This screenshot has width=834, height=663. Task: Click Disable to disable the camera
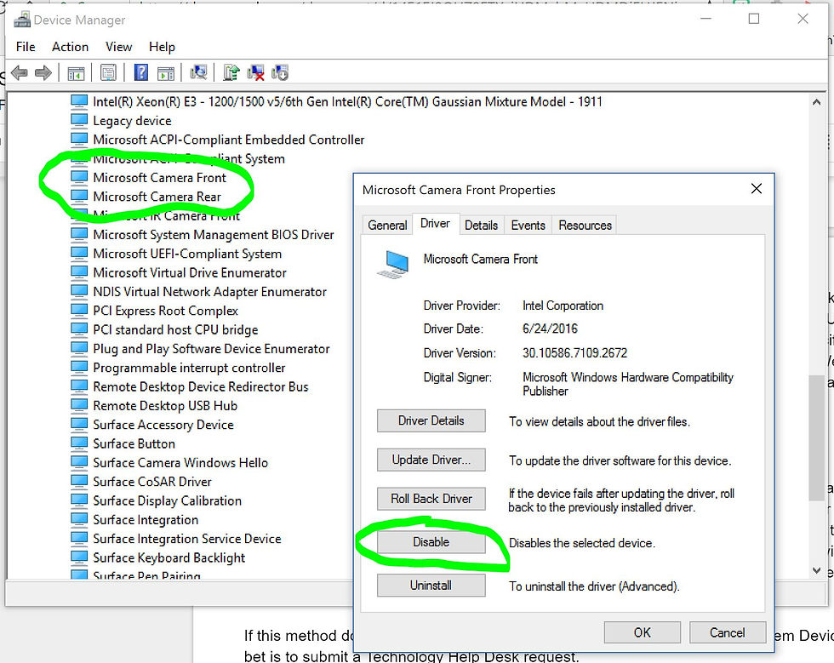pyautogui.click(x=431, y=541)
